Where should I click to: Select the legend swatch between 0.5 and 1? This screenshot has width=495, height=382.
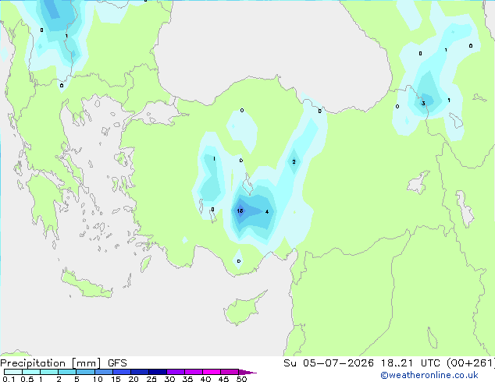point(31,372)
